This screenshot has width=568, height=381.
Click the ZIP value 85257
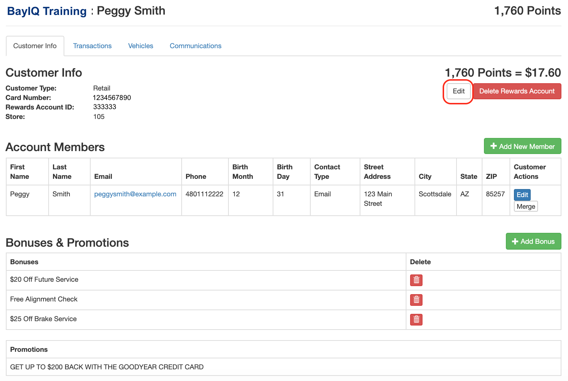click(495, 194)
